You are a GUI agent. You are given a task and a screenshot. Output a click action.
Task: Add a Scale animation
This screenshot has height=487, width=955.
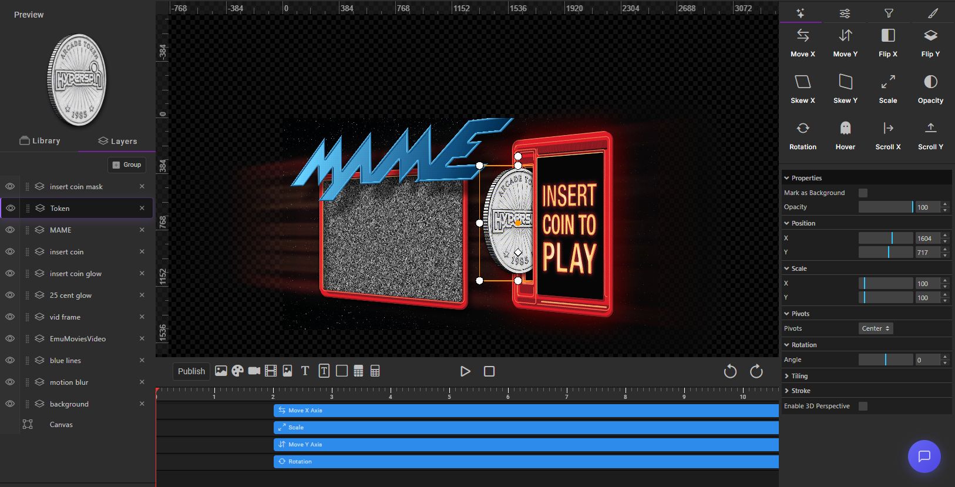[888, 89]
